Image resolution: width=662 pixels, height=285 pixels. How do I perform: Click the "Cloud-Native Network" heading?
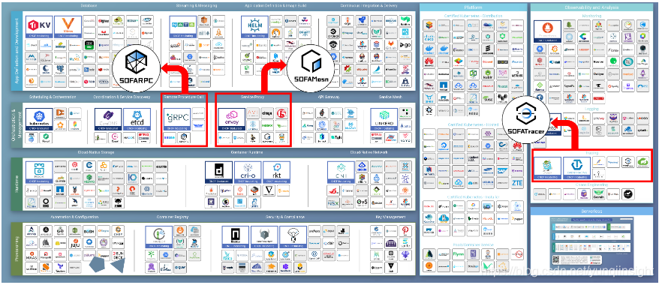point(369,151)
